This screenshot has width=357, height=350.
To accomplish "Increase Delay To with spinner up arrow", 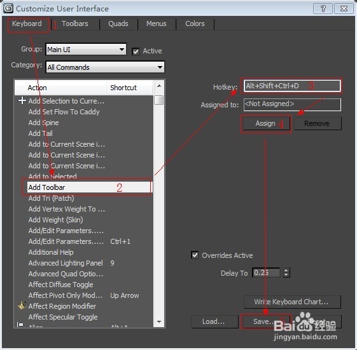I will point(286,270).
